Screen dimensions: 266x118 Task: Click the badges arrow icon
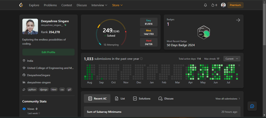[x=238, y=20]
